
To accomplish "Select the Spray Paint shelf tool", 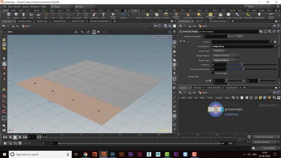I will coord(94,15).
